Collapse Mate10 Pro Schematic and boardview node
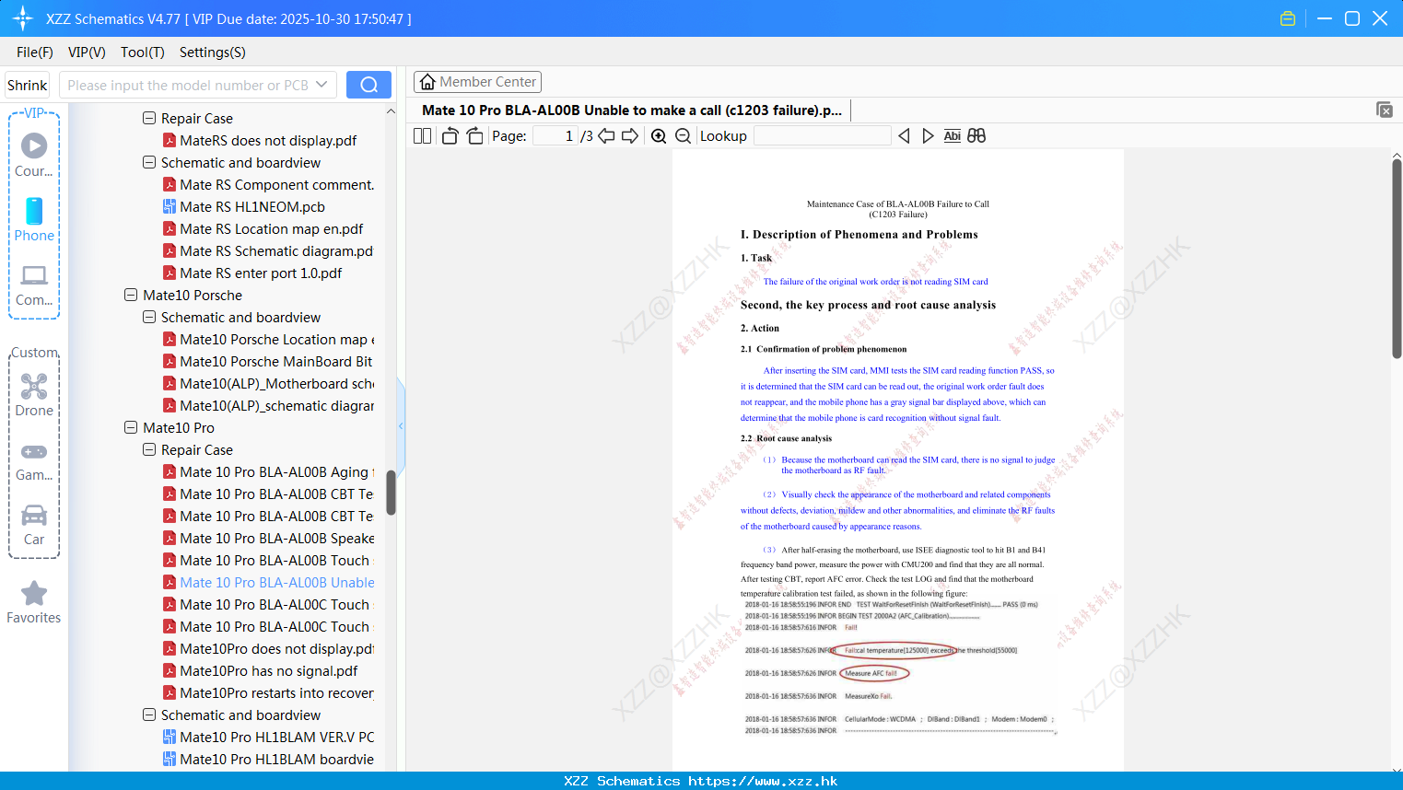 (x=149, y=714)
